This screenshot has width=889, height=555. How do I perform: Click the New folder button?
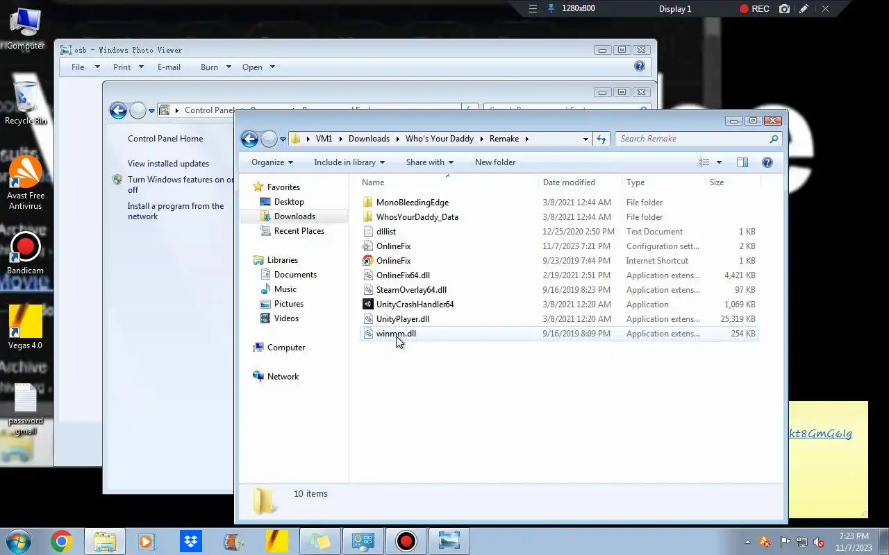click(495, 162)
